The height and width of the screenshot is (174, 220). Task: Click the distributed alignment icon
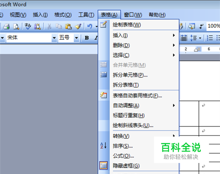(184, 38)
